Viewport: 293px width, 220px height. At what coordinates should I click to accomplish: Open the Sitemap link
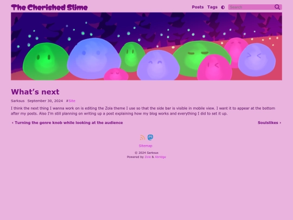pos(145,146)
